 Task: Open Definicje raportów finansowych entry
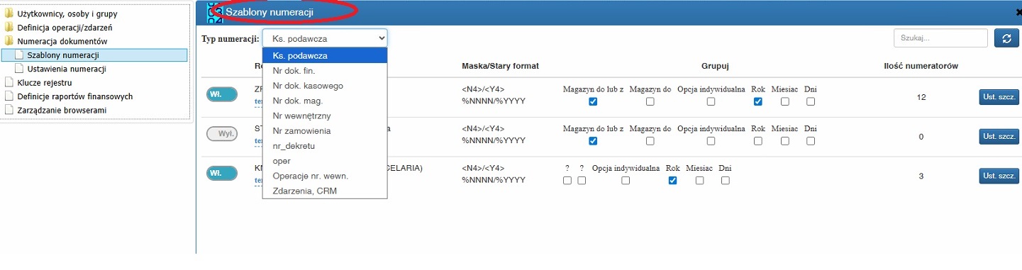click(75, 96)
